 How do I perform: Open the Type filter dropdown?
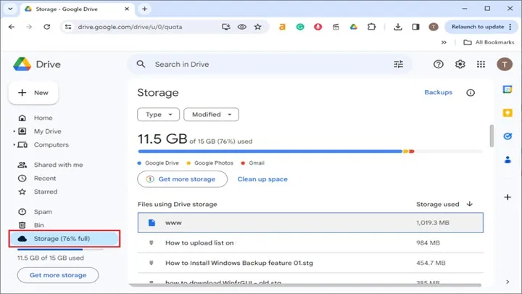(x=159, y=115)
